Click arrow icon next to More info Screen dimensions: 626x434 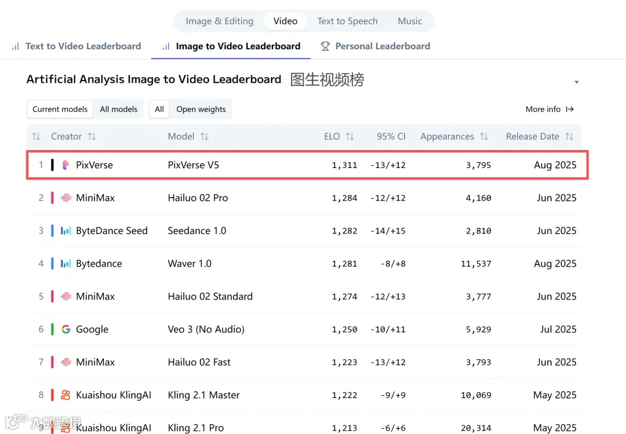pos(570,109)
